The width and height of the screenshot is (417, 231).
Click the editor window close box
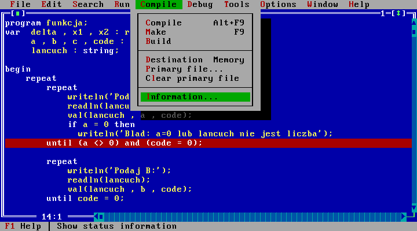click(18, 13)
